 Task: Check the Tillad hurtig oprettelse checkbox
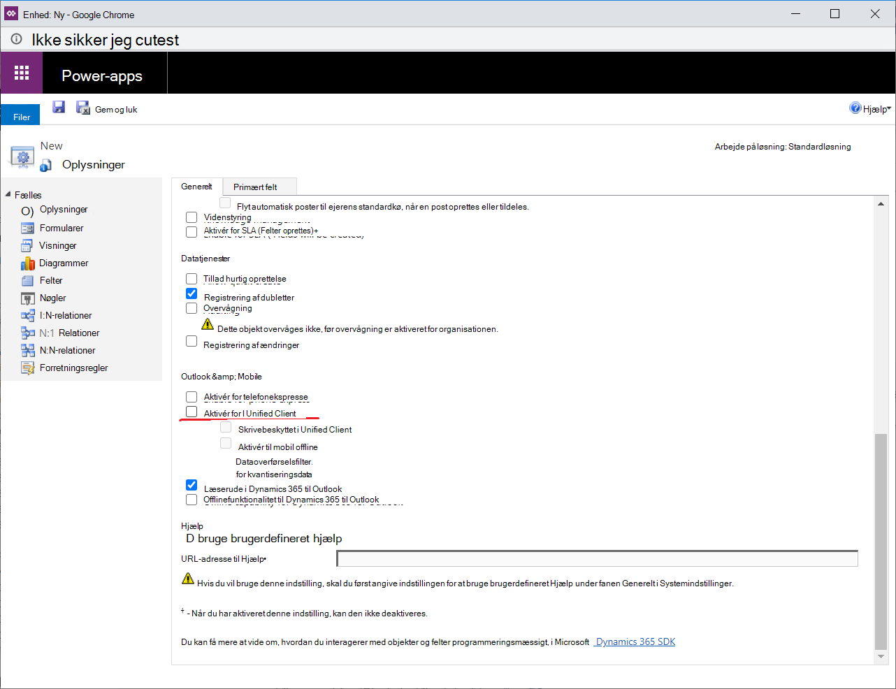pos(192,278)
